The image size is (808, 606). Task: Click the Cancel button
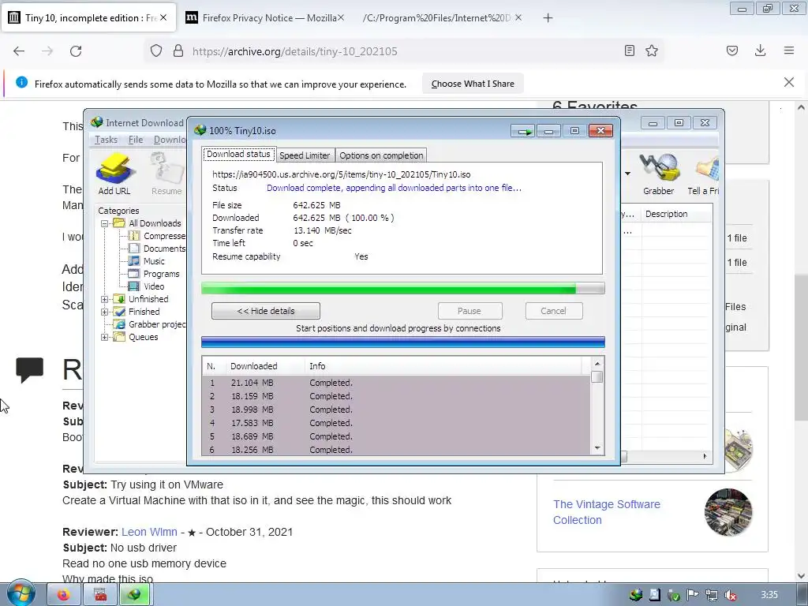click(553, 311)
